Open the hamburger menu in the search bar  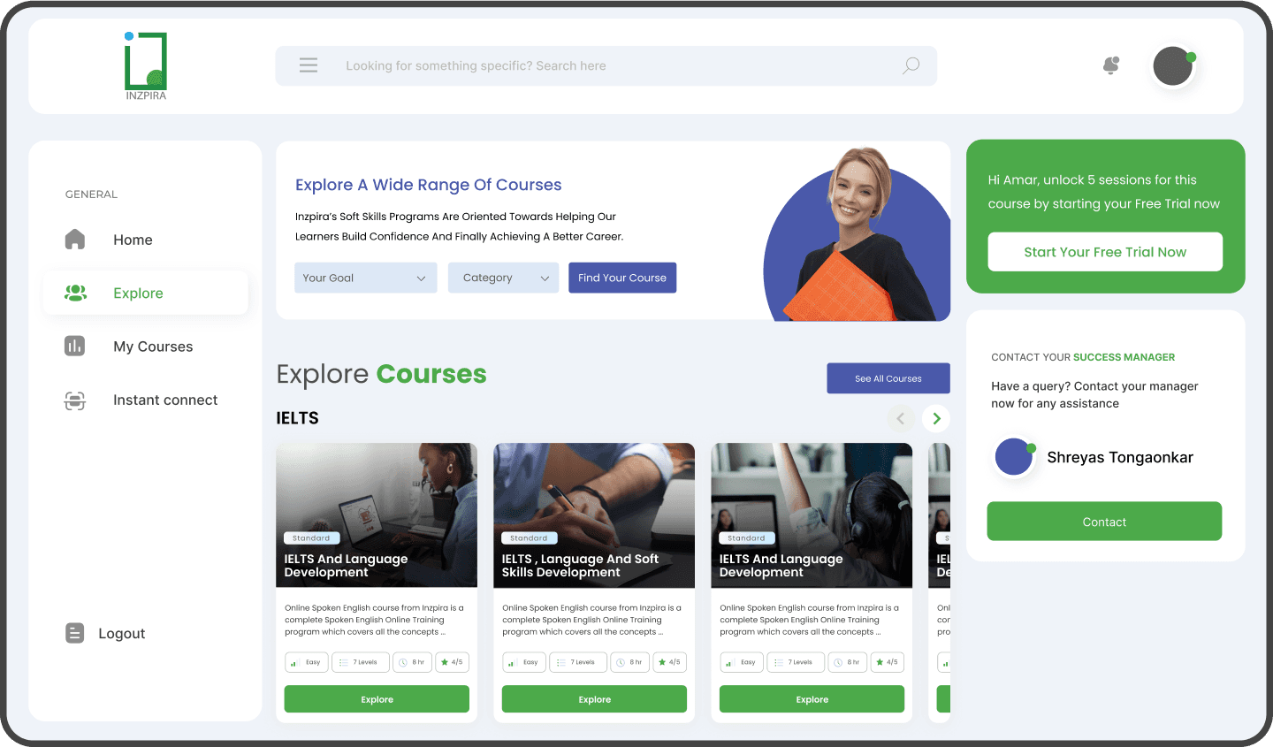click(x=309, y=65)
